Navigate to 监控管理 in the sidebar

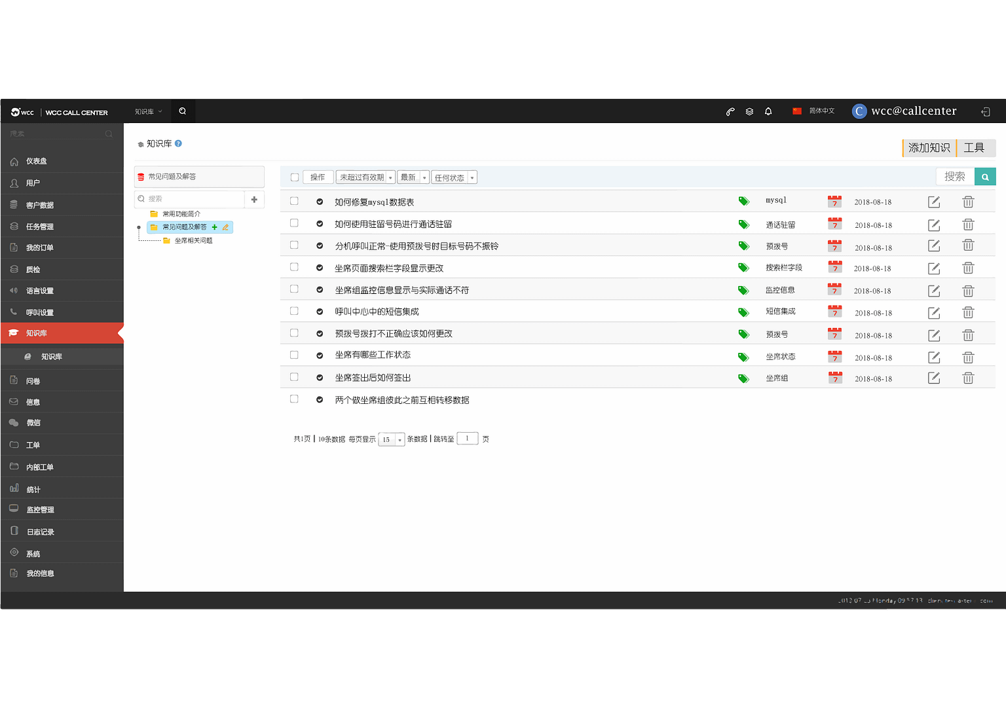[x=40, y=509]
